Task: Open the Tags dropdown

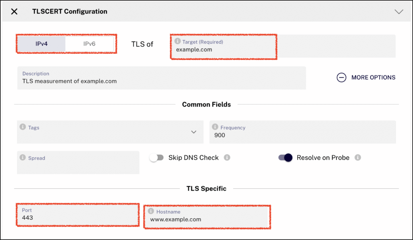Action: pos(194,132)
